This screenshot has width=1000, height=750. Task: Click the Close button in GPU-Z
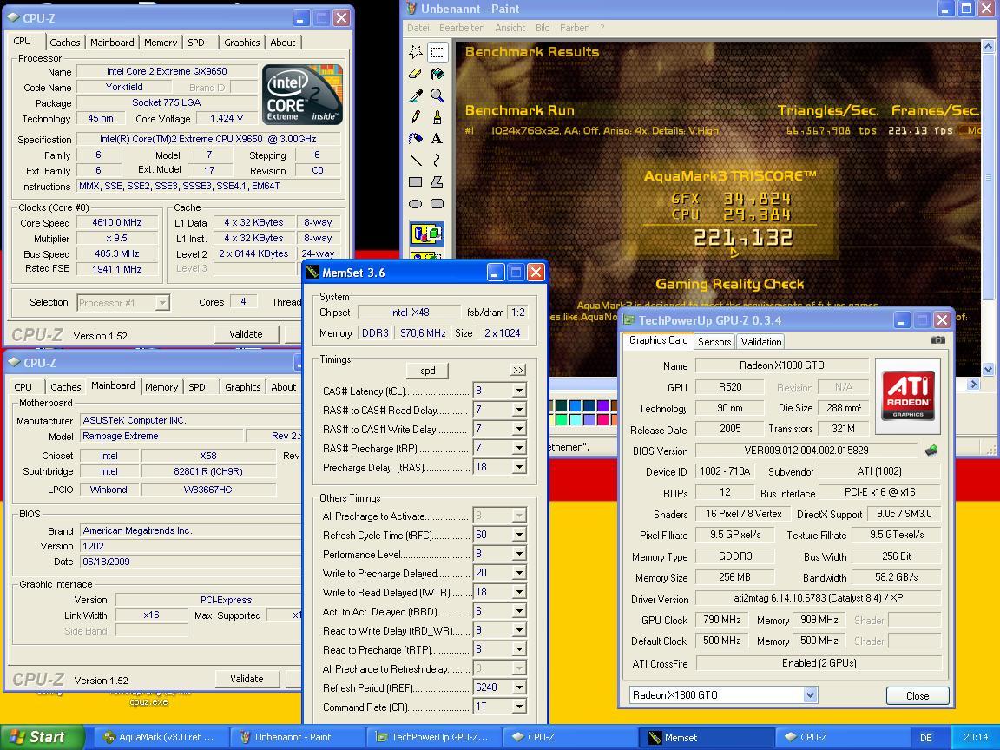tap(917, 696)
